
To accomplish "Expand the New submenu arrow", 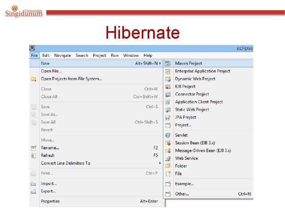I will point(160,63).
